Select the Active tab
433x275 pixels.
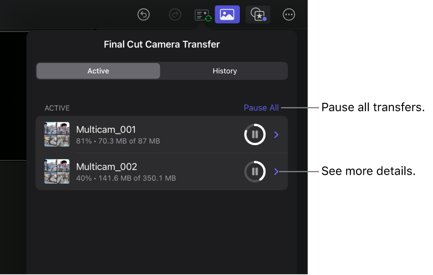click(98, 71)
